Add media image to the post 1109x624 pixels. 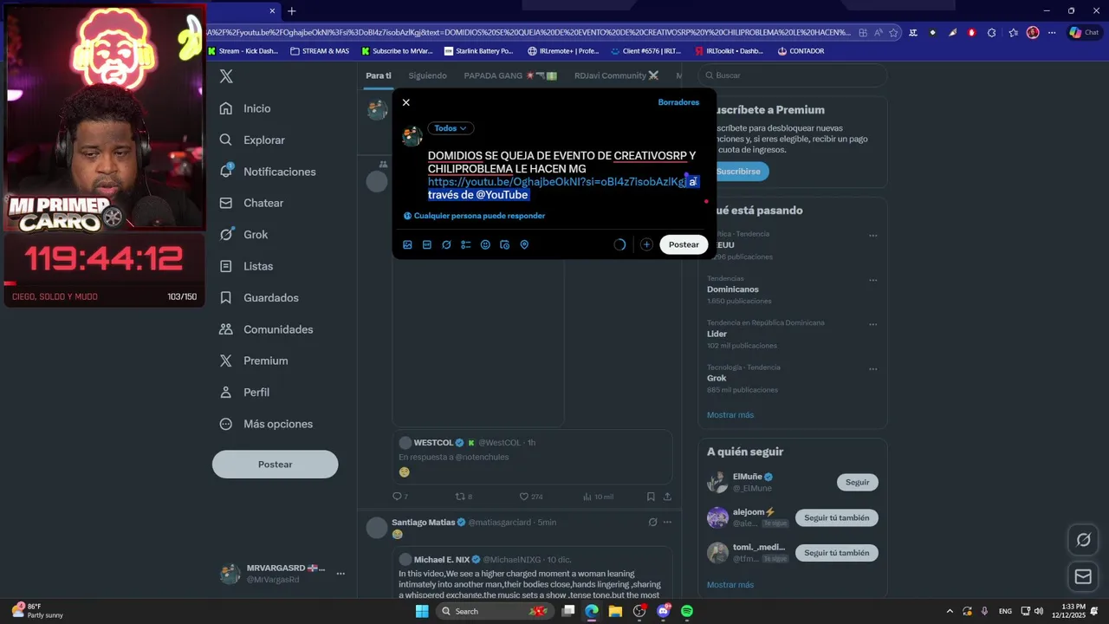pos(407,245)
